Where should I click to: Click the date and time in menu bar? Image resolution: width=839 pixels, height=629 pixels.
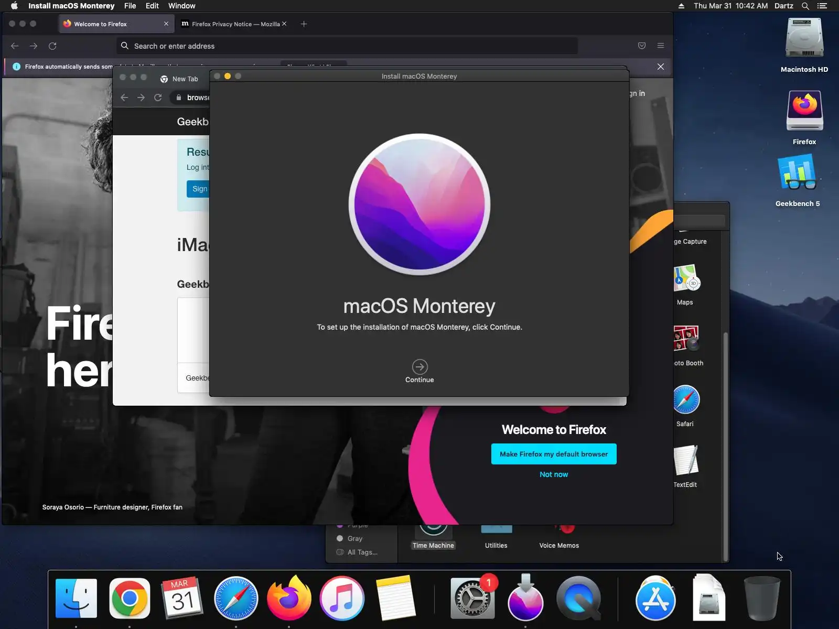[x=730, y=6]
